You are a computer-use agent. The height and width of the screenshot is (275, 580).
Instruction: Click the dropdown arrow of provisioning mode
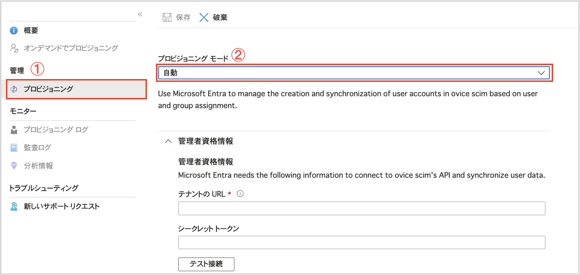tap(541, 73)
